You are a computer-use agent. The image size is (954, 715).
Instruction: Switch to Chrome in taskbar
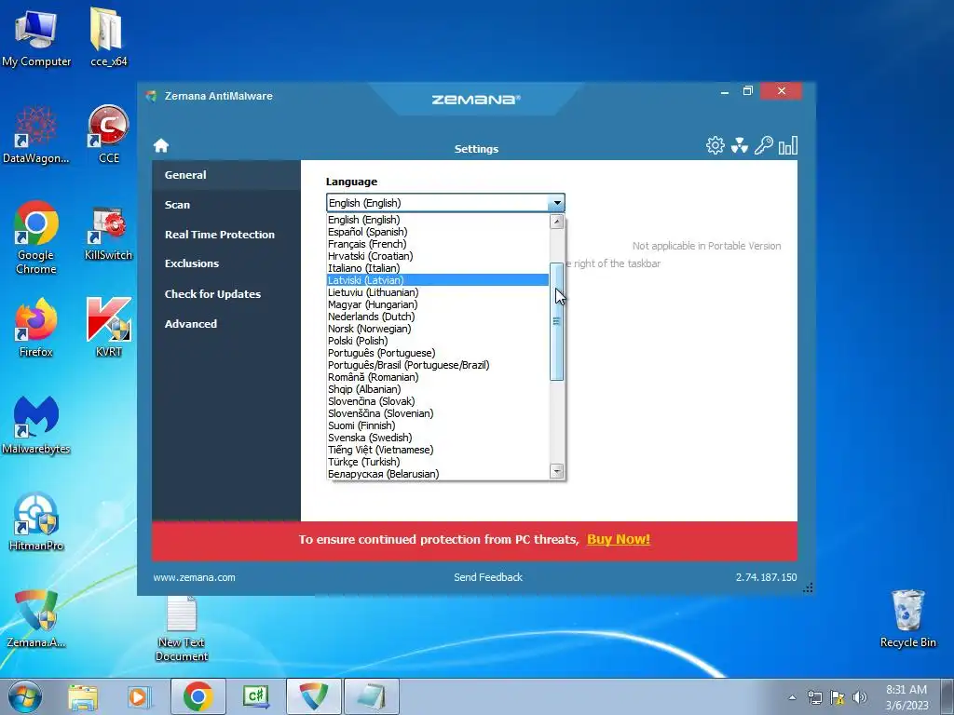point(198,696)
